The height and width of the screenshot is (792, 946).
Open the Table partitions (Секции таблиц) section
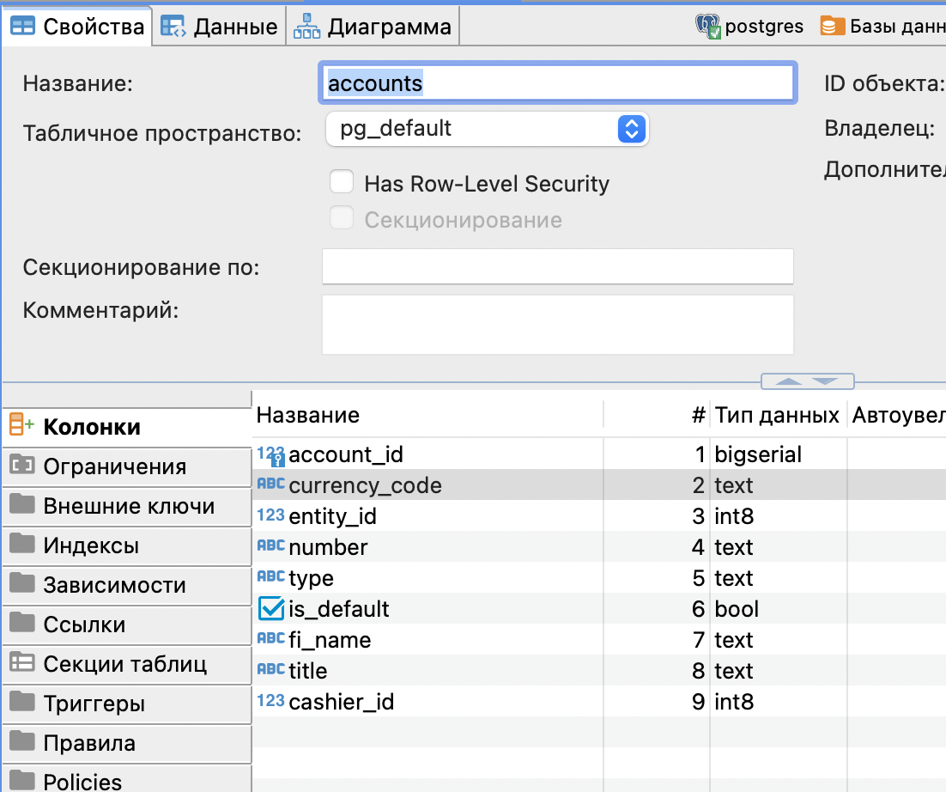[x=124, y=664]
